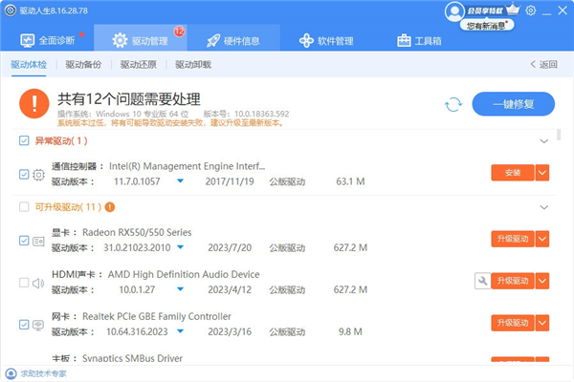Switch to the 软件管理 tab
Image resolution: width=574 pixels, height=382 pixels.
326,40
